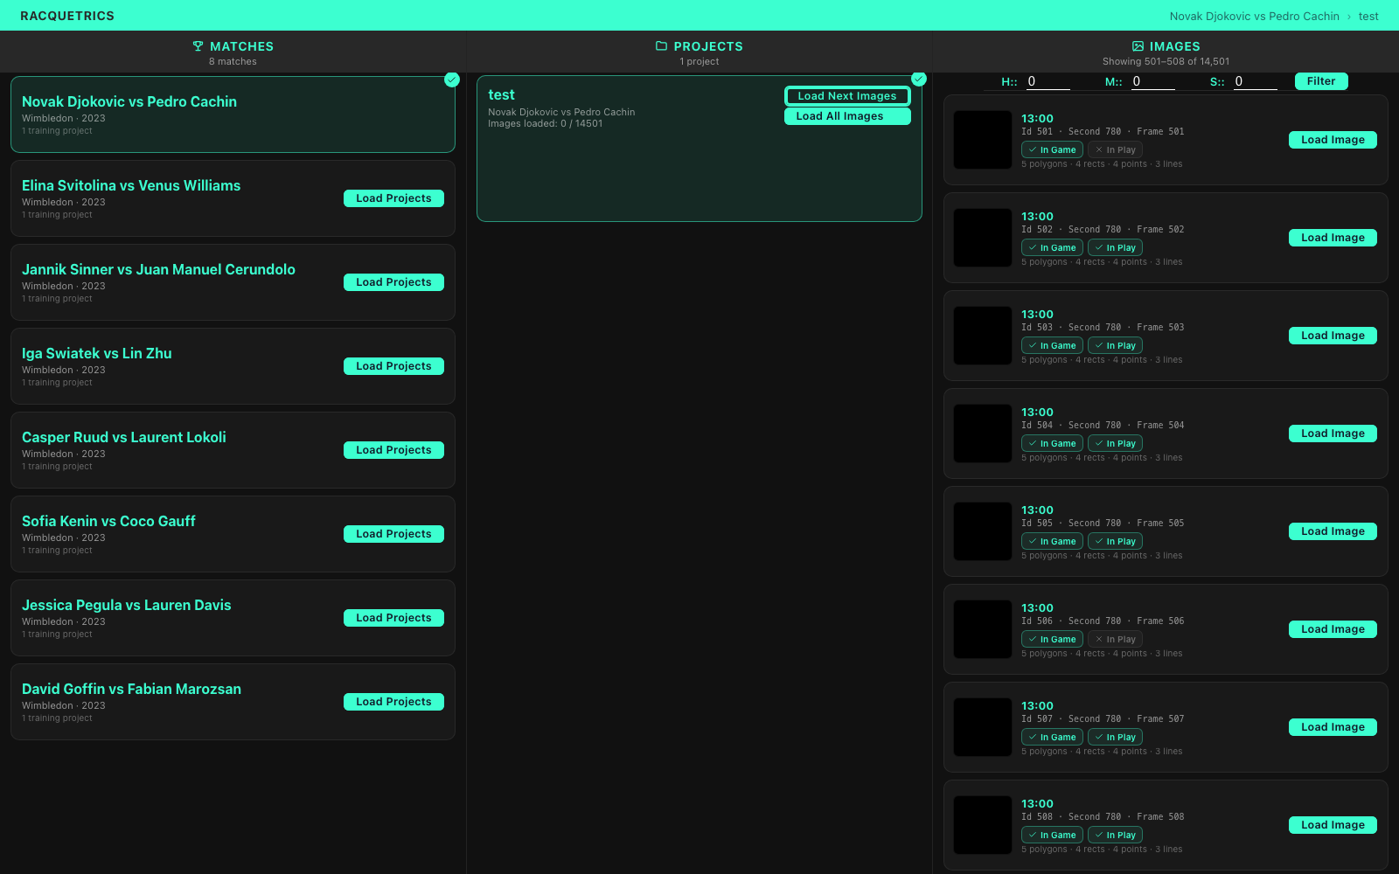Focus the H:: hour filter field
The height and width of the screenshot is (874, 1399).
pyautogui.click(x=1048, y=81)
